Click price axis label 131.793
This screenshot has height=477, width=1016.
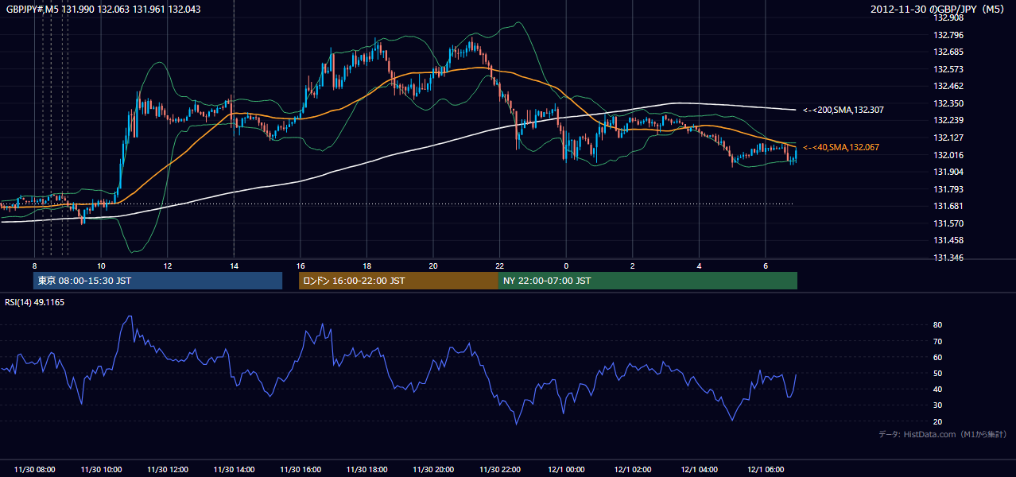[948, 189]
